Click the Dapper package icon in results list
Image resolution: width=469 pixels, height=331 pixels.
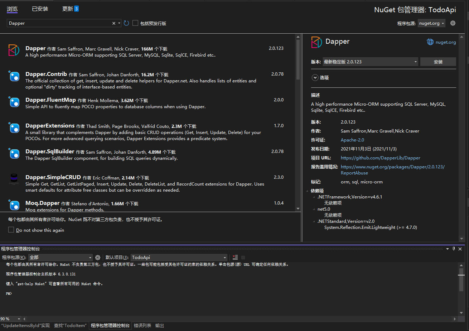click(14, 51)
